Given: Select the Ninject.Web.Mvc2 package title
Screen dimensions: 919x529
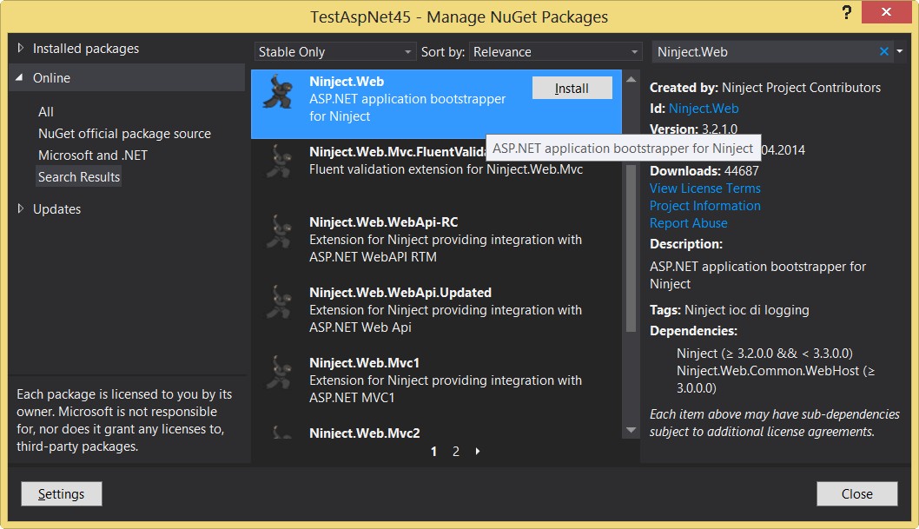Looking at the screenshot, I should (x=365, y=433).
